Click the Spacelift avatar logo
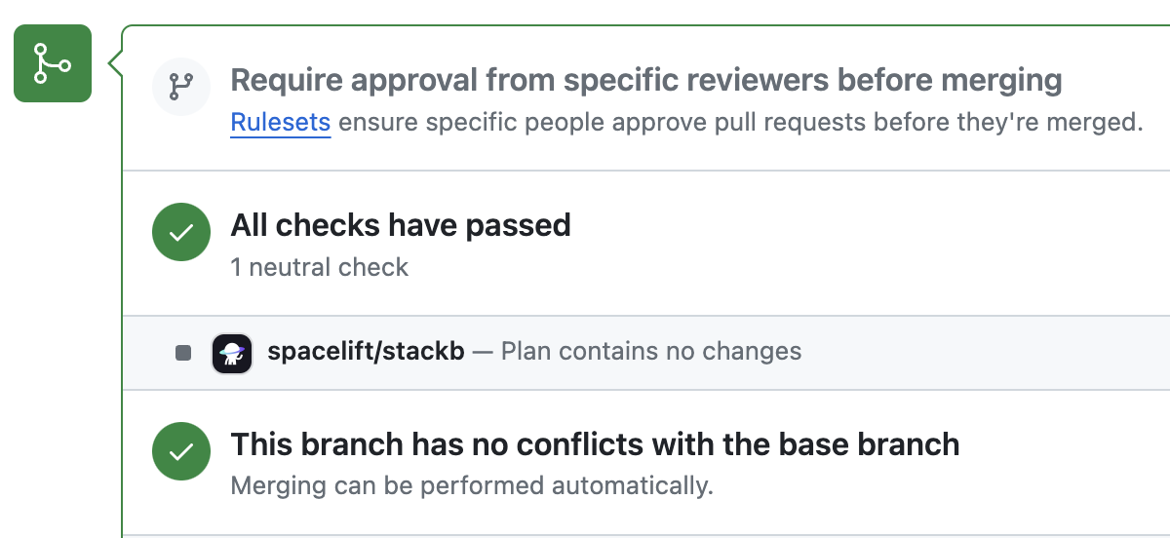 pos(232,352)
